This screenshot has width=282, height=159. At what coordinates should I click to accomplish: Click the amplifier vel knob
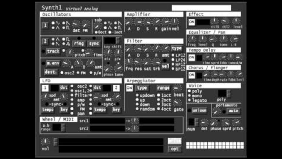[175, 22]
